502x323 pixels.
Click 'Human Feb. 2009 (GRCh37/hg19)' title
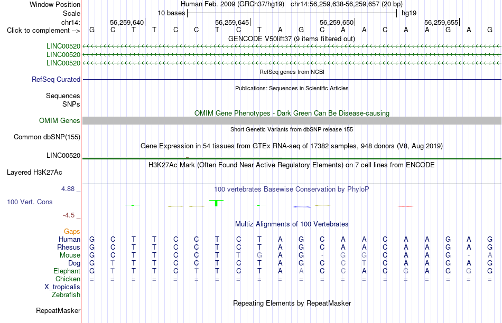point(233,4)
